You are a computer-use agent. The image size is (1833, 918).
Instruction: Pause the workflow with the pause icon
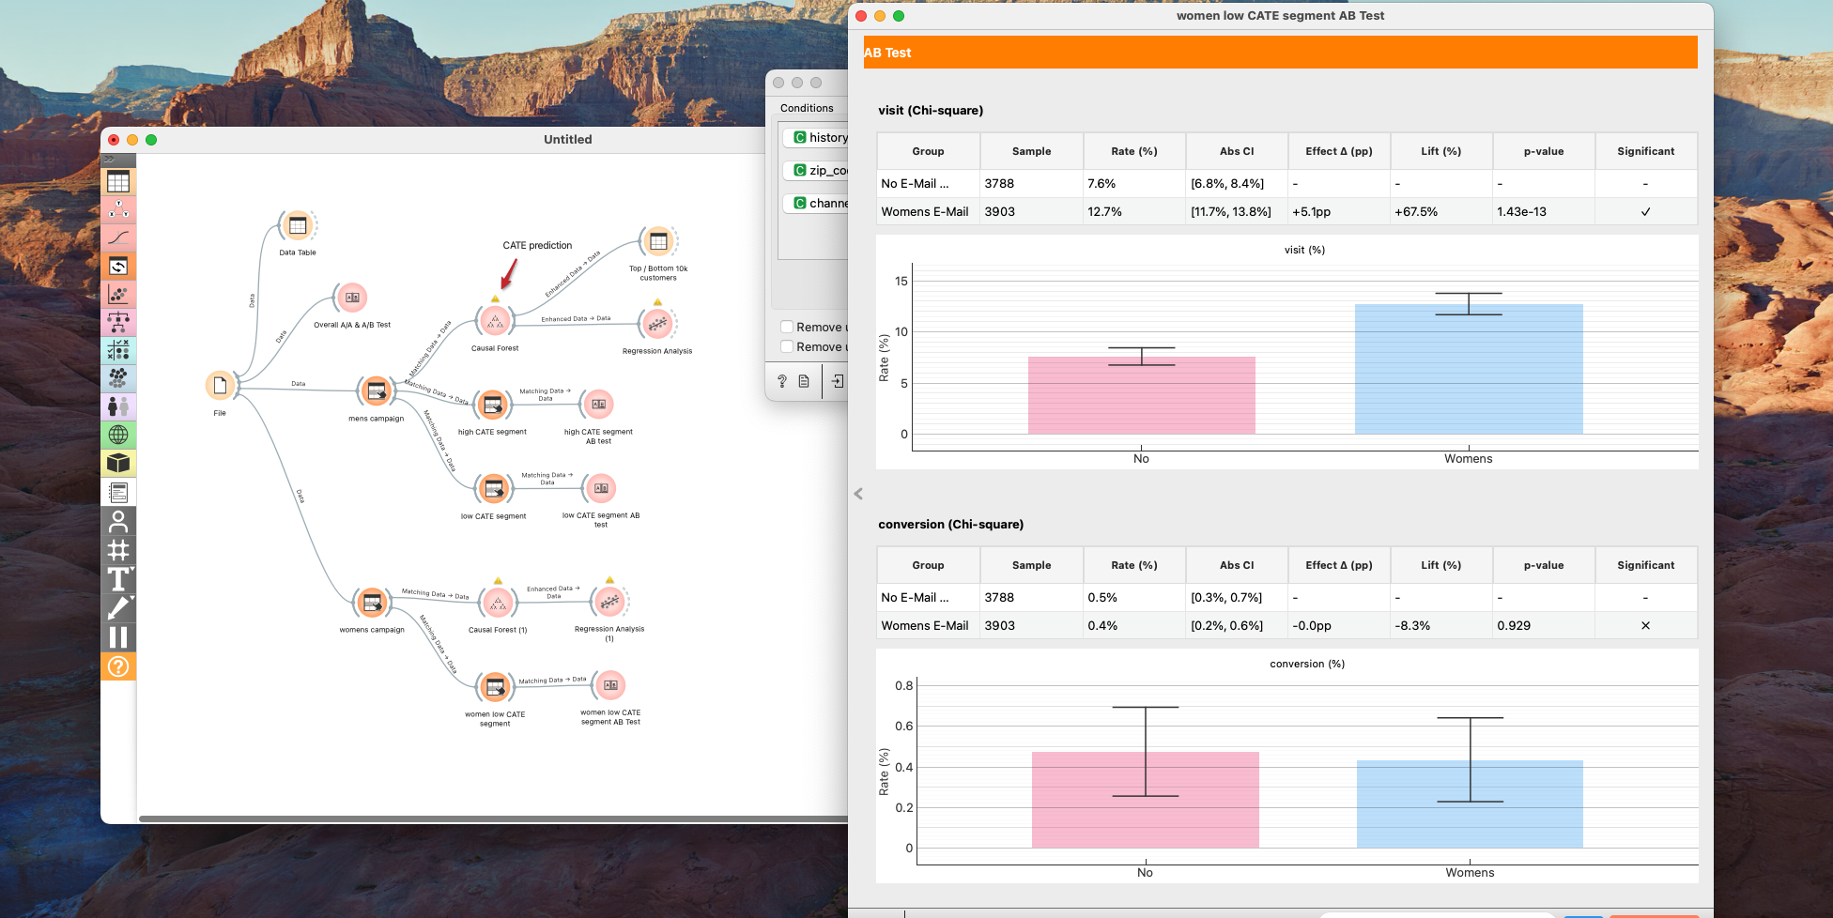point(118,637)
